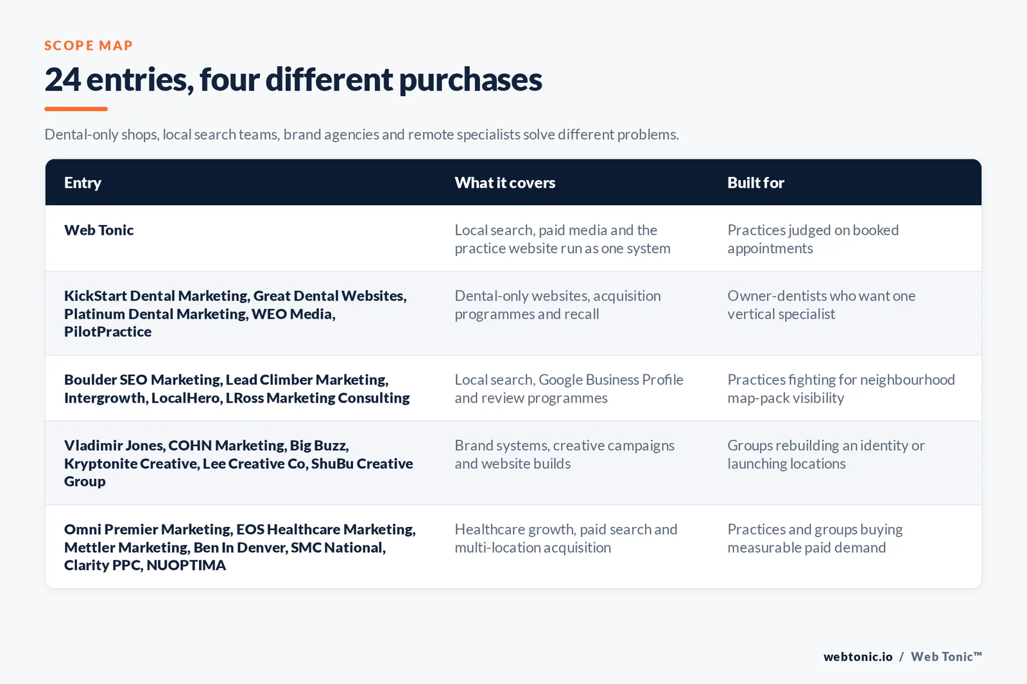Select Practices and groups buying measurable cell

coord(815,538)
